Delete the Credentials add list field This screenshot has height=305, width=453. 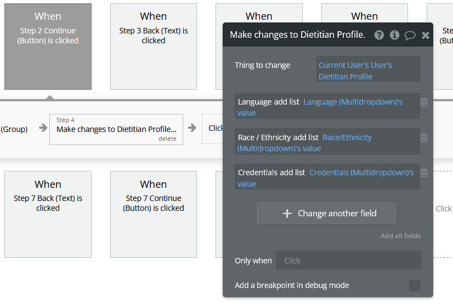[424, 173]
